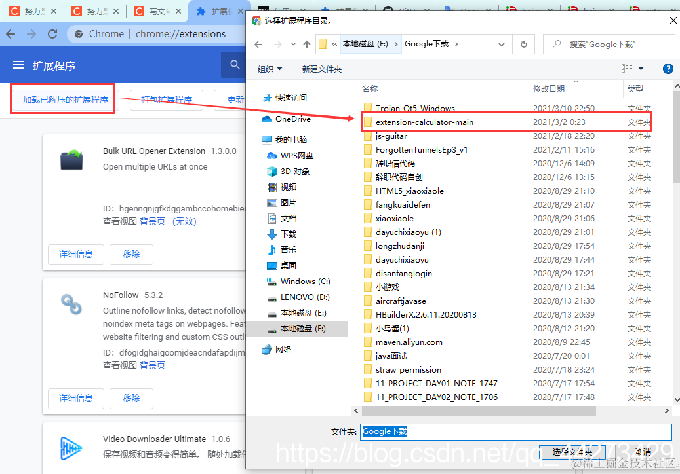Open 图片 folder in navigation pane
Image resolution: width=680 pixels, height=474 pixels.
pos(282,202)
